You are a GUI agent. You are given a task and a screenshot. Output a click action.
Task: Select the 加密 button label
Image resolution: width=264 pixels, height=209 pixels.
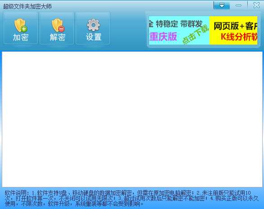(x=21, y=37)
